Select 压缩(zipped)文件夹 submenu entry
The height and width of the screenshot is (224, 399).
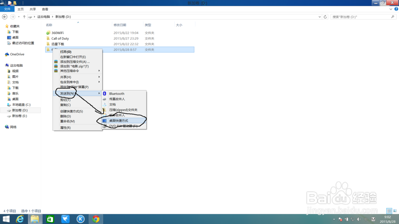[x=124, y=110]
